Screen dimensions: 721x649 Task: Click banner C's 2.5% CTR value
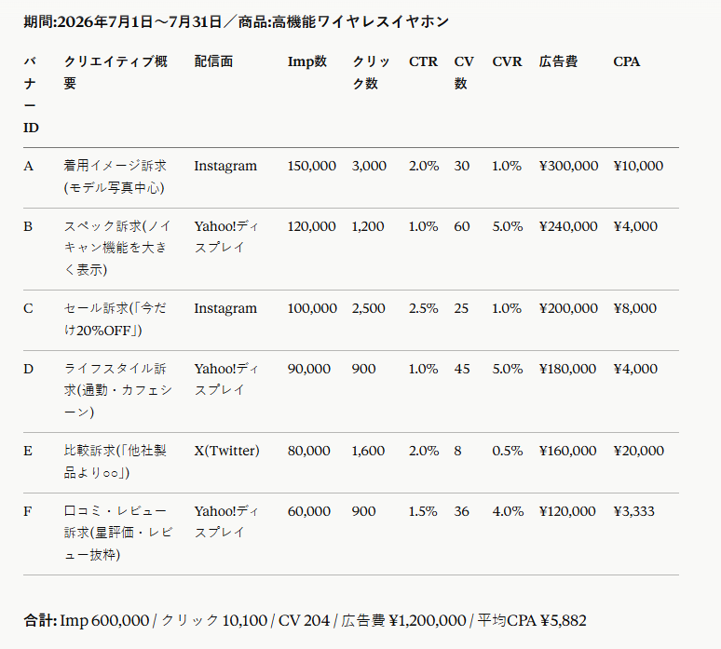tap(424, 308)
